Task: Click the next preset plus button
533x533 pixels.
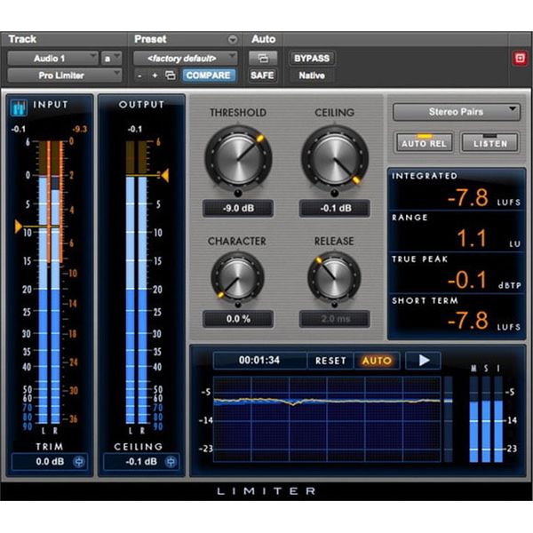Action: coord(155,76)
